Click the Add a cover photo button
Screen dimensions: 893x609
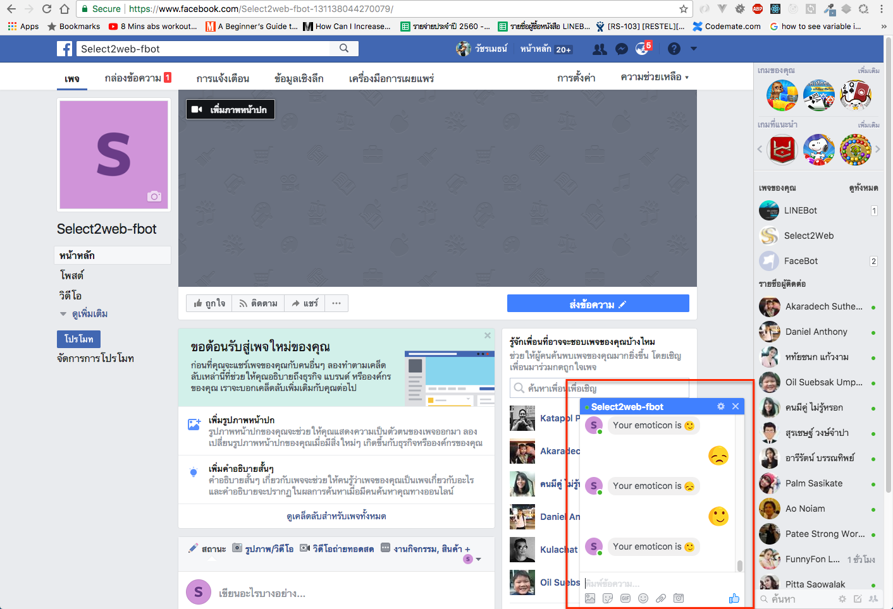(230, 109)
